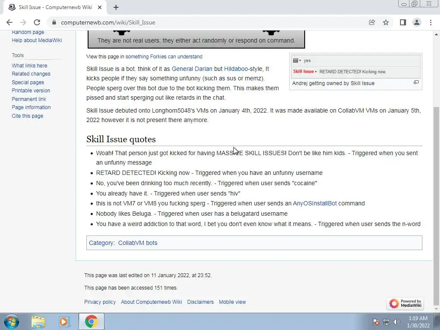Toggle the browser side panel
The image size is (440, 330).
(403, 22)
